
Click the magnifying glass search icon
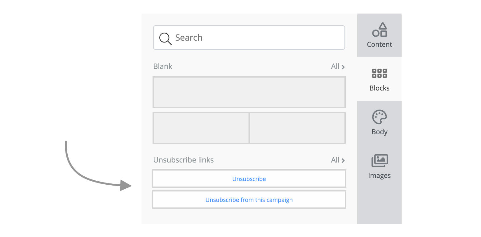pos(165,38)
